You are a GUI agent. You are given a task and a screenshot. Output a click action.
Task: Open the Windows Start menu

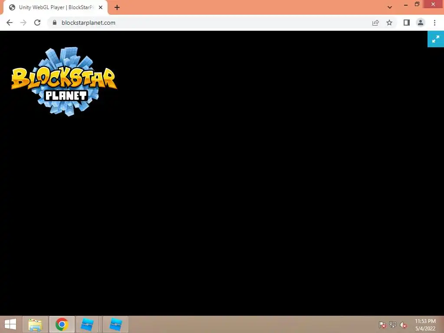click(x=10, y=324)
